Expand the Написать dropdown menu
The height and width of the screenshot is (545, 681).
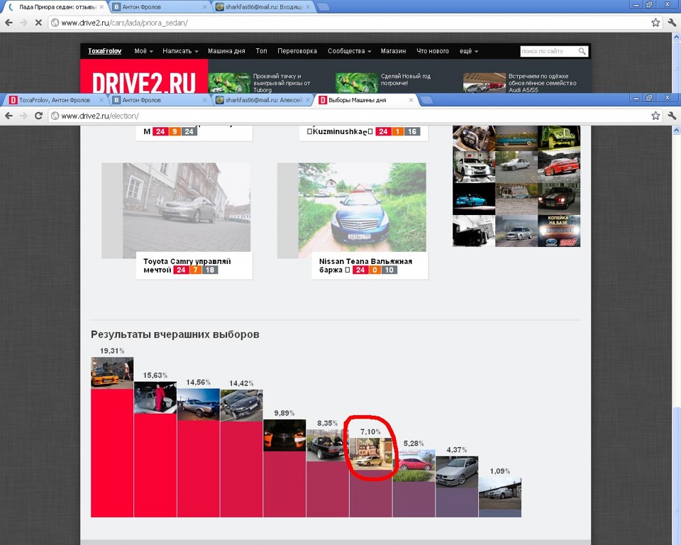180,51
